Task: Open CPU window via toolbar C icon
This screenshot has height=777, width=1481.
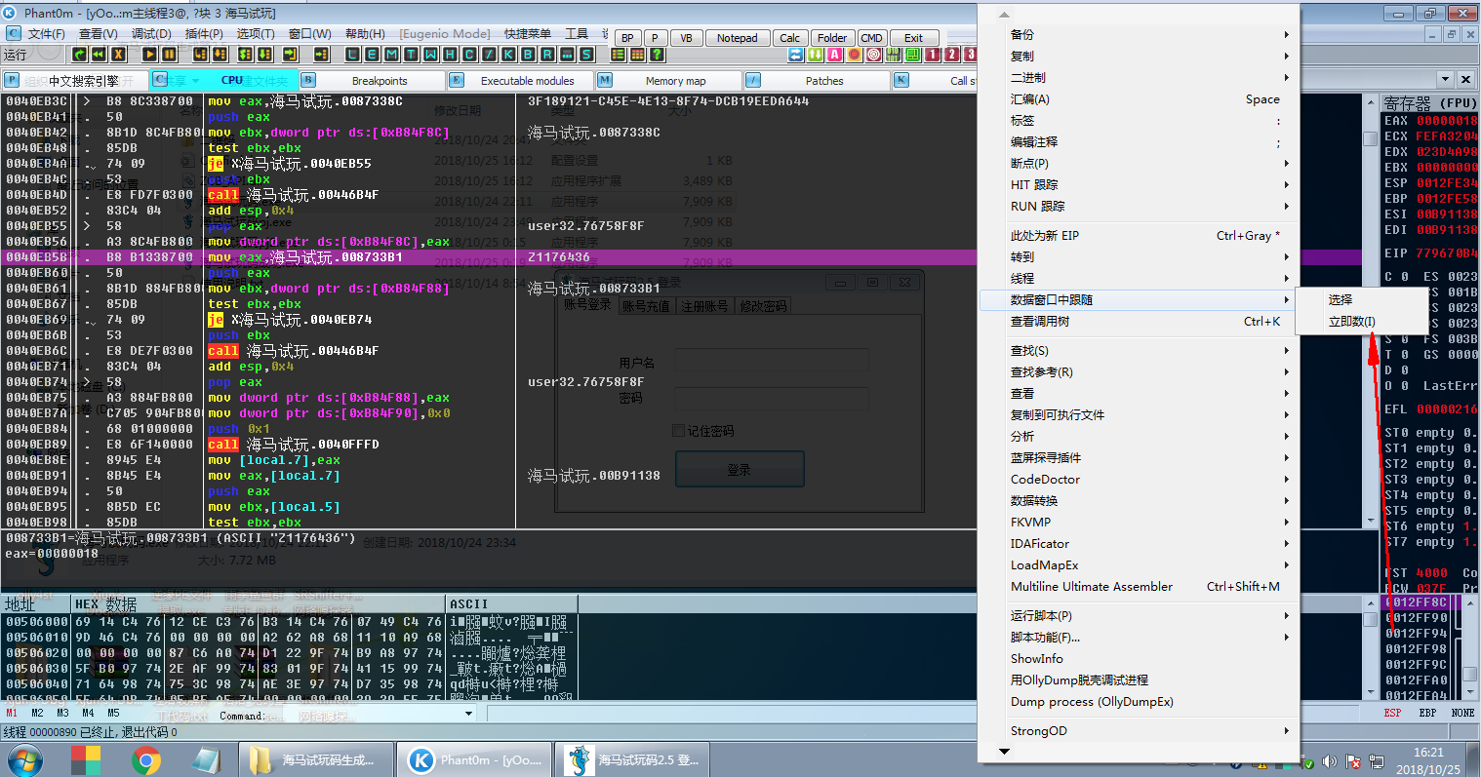Action: (469, 55)
